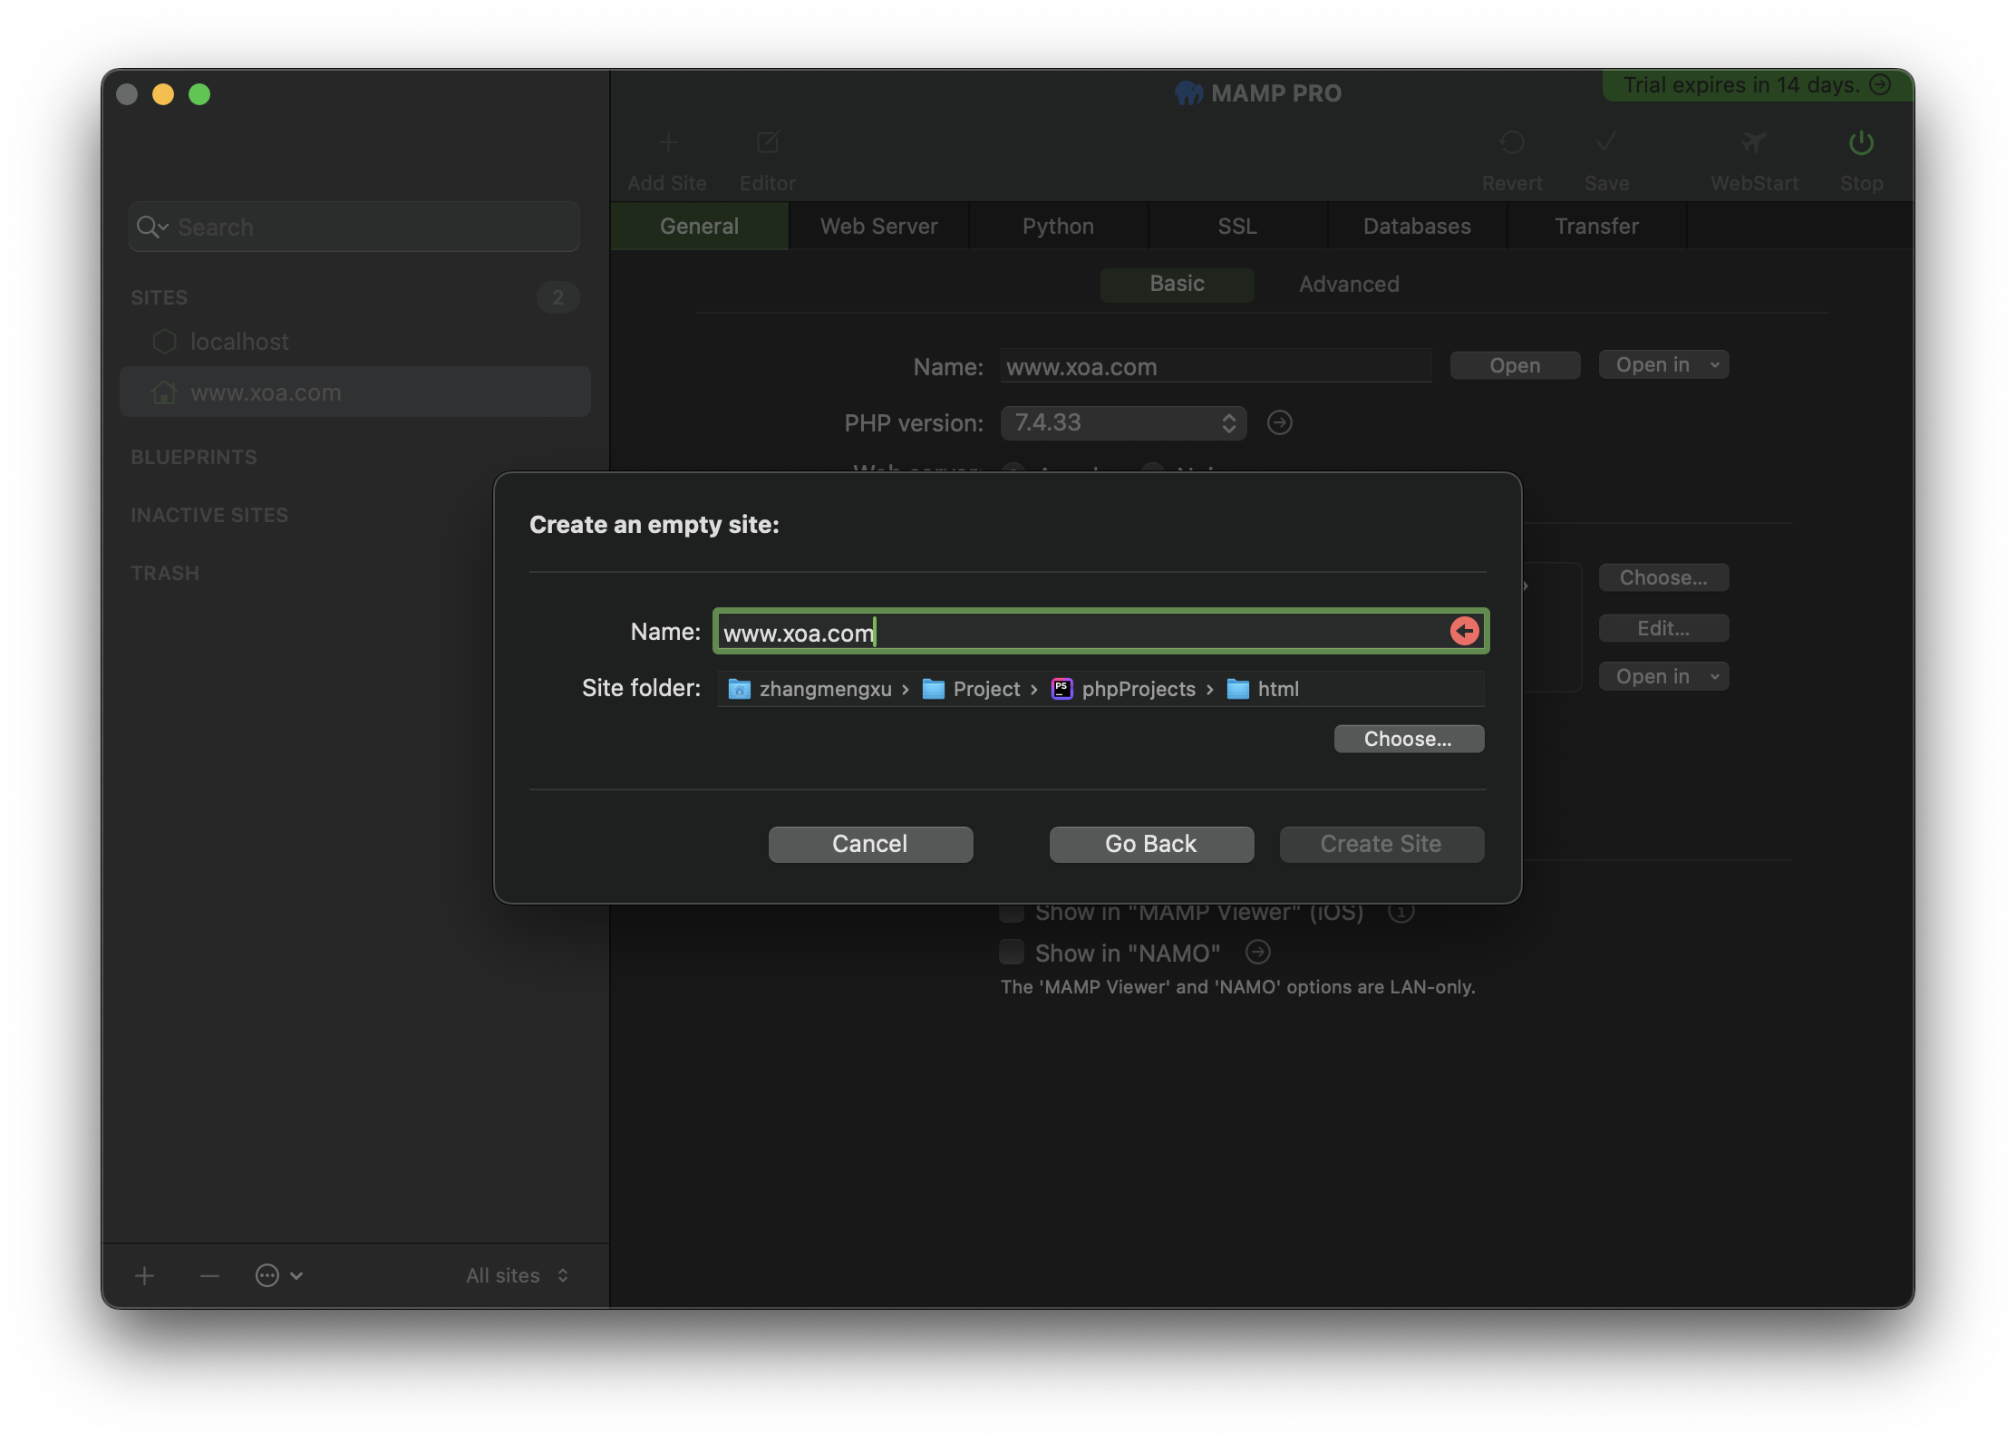Click the zhangmengxu path segment
The width and height of the screenshot is (2016, 1443).
coord(809,689)
